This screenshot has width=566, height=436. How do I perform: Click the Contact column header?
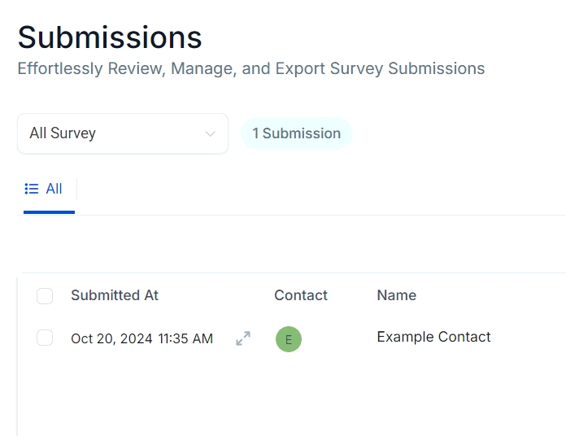click(x=301, y=295)
